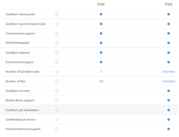Viewport: 179px width, 137px height.
Task: Click the Free column header
Action: click(101, 4)
